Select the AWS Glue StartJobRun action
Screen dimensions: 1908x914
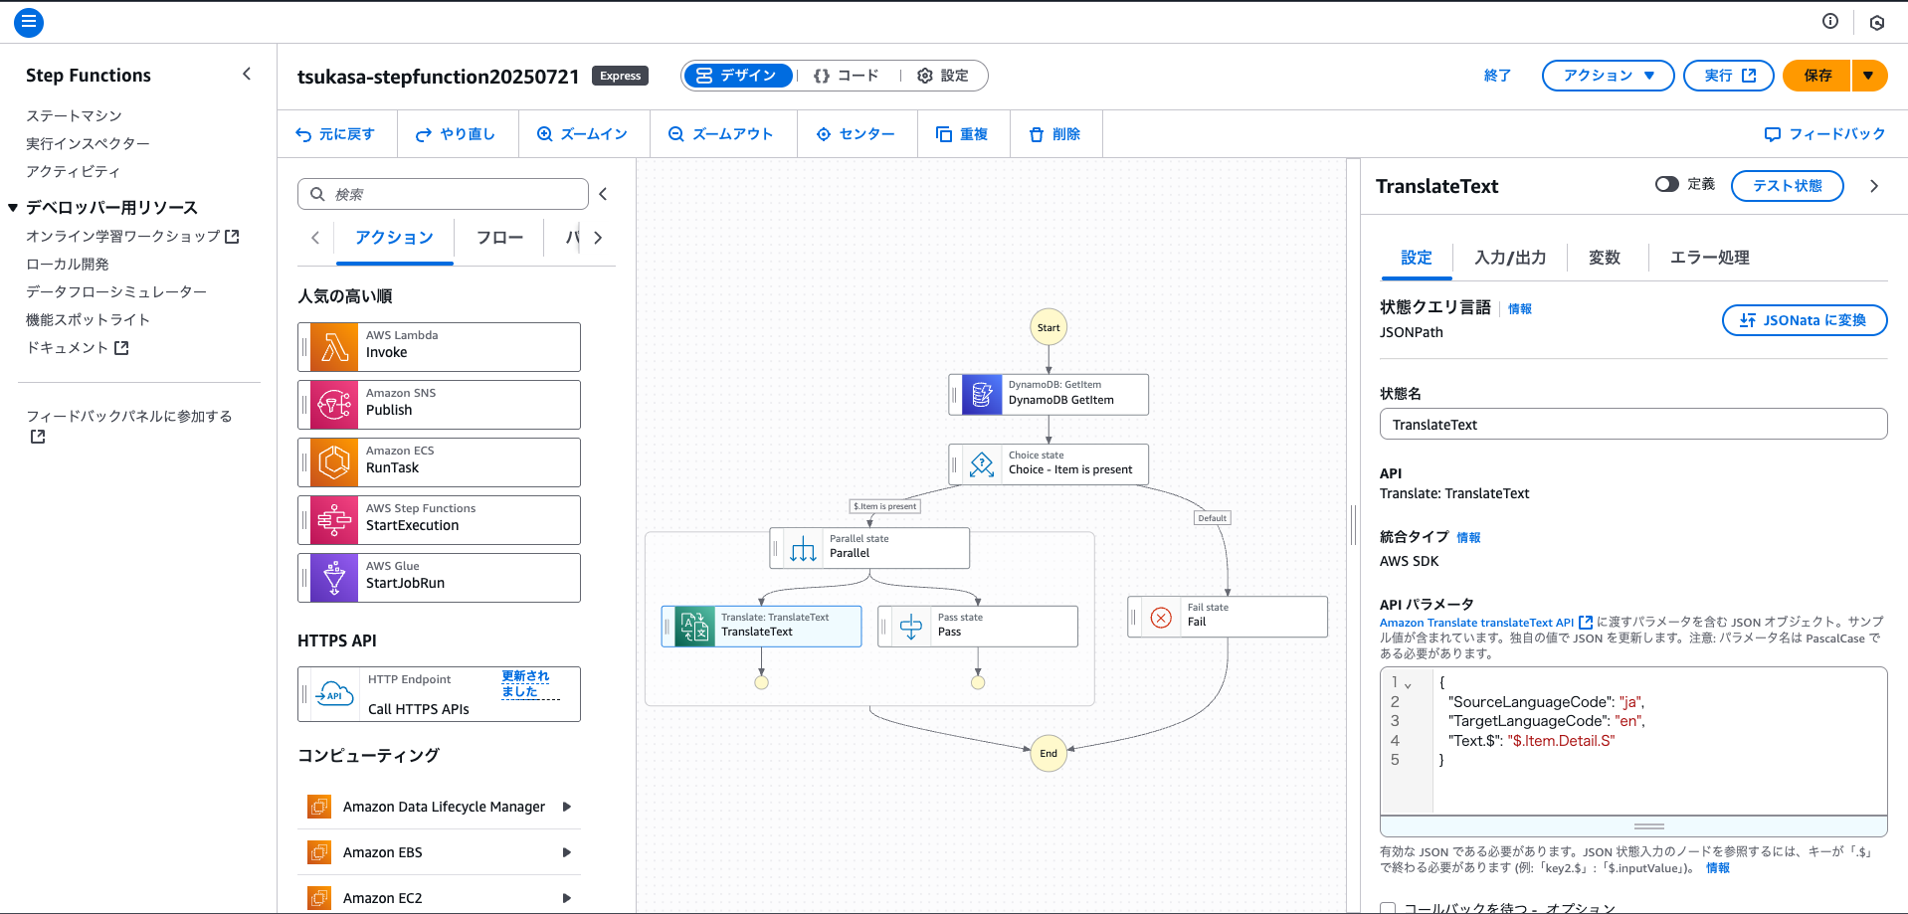point(439,578)
